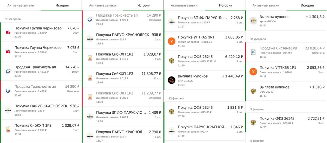This screenshot has height=143, width=327.
Task: Tap coat-of-arms icon on ОФЗ 2 727,51 ₽ purchase
Action: [253, 122]
